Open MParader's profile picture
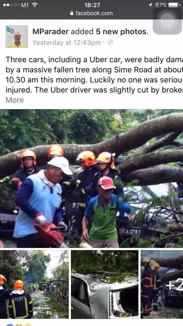 tap(17, 37)
